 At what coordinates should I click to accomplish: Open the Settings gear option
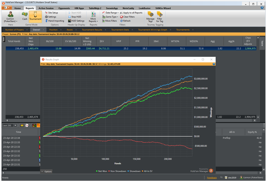coord(51,17)
